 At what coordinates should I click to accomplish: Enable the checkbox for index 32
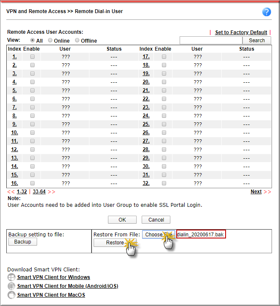[164, 183]
